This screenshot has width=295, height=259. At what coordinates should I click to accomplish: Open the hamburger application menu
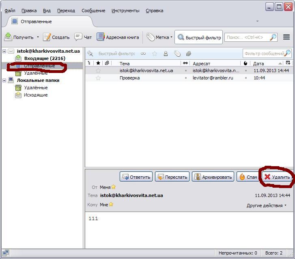(286, 37)
